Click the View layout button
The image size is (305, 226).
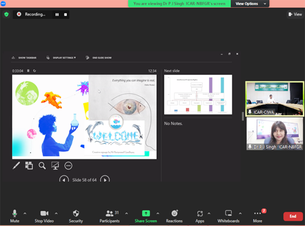click(x=295, y=14)
